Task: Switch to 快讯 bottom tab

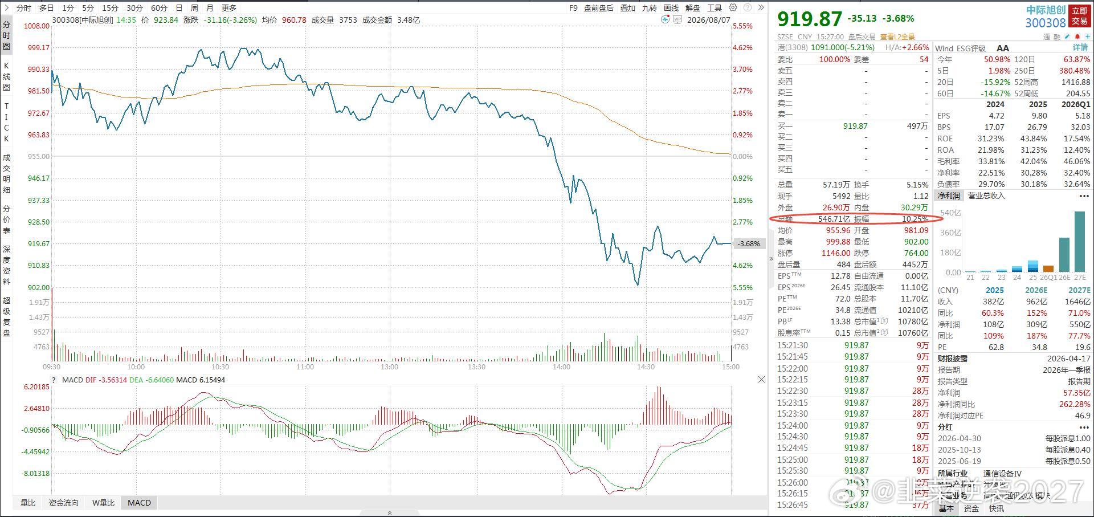Action: 997,508
